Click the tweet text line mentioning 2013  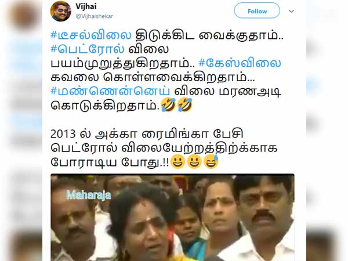pyautogui.click(x=147, y=134)
